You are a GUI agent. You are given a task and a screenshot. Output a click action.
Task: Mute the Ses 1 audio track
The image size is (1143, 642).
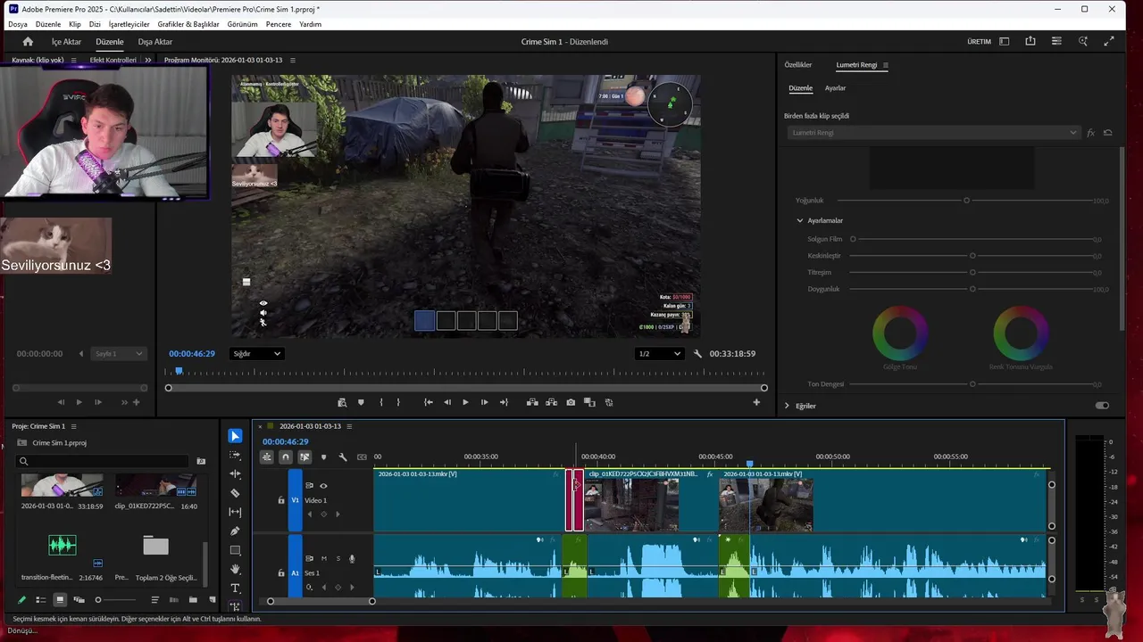click(323, 559)
